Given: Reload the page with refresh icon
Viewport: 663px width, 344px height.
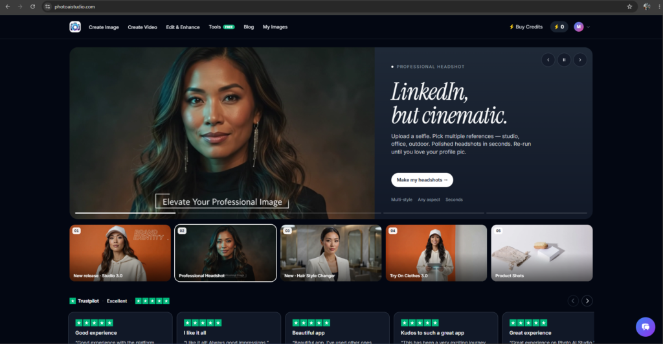Looking at the screenshot, I should [32, 6].
